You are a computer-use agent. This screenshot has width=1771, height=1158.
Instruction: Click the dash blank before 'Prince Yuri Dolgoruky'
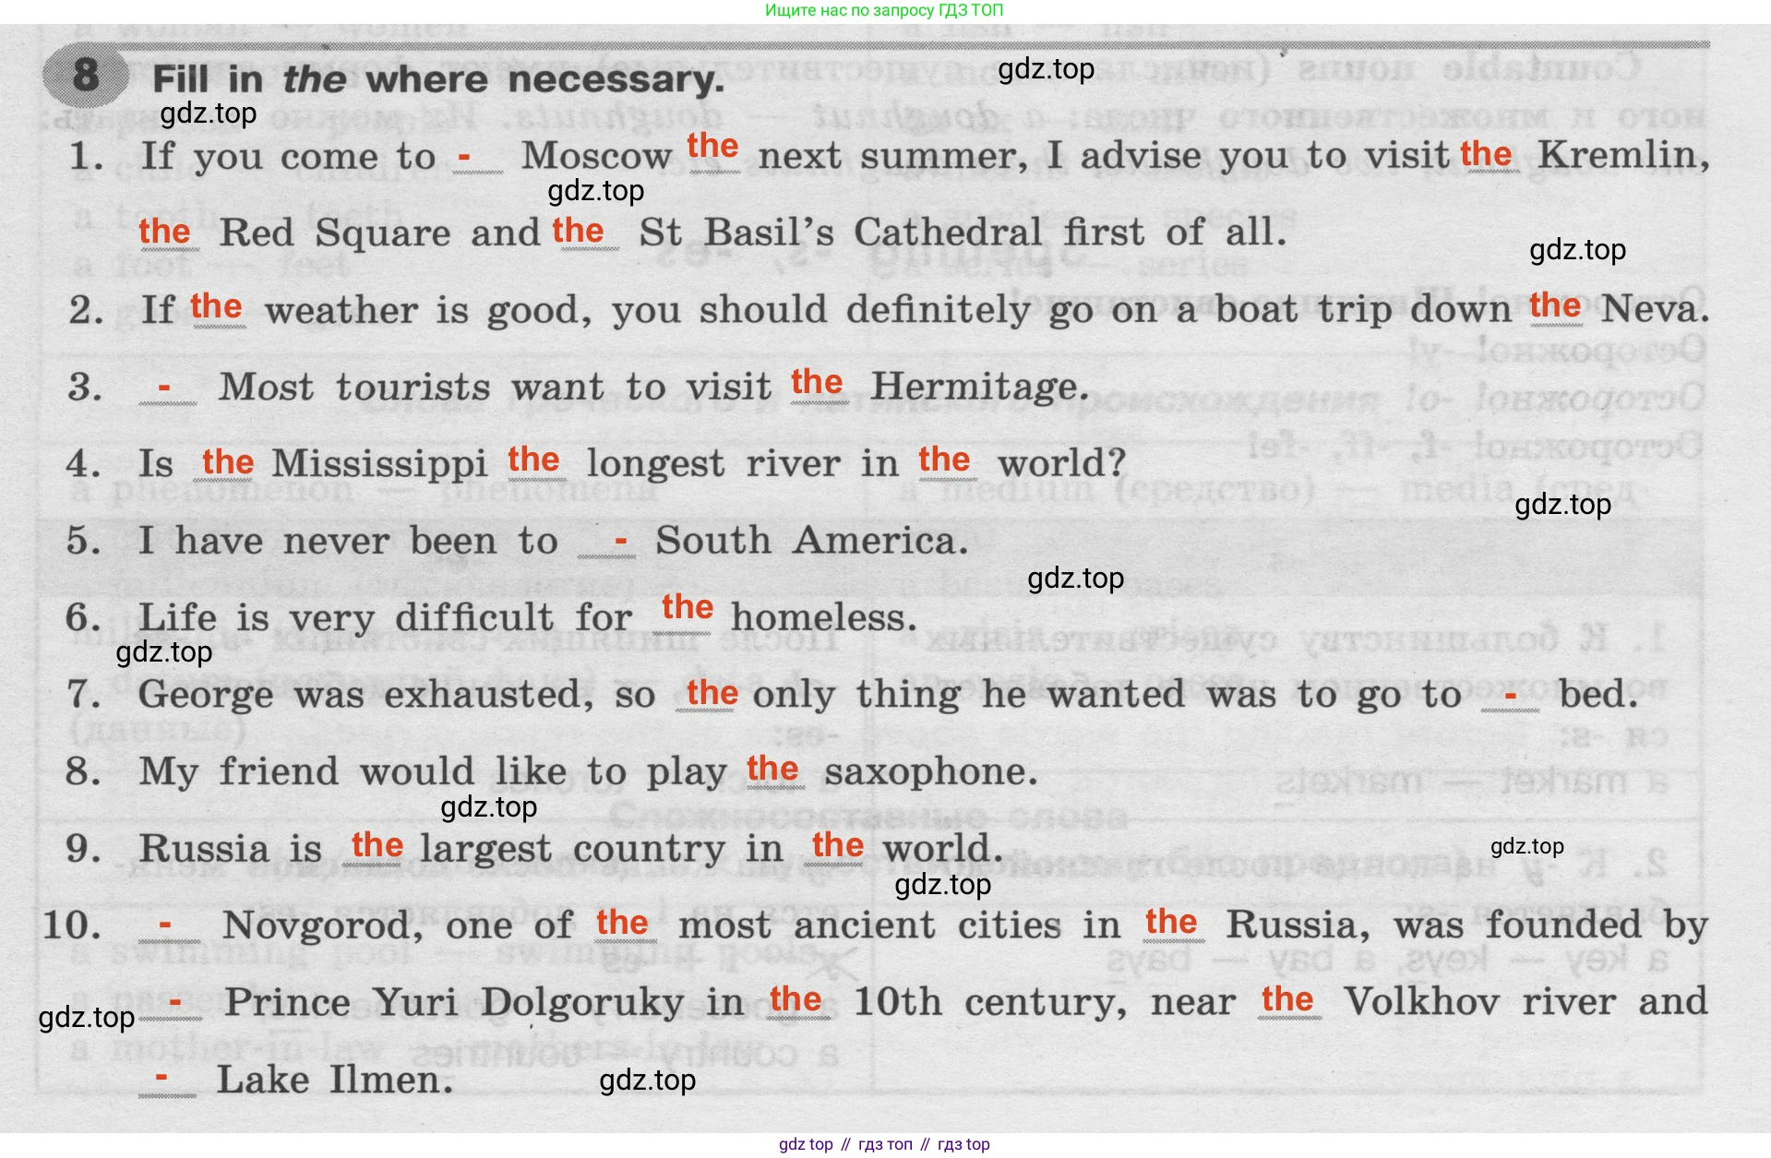(x=174, y=1002)
